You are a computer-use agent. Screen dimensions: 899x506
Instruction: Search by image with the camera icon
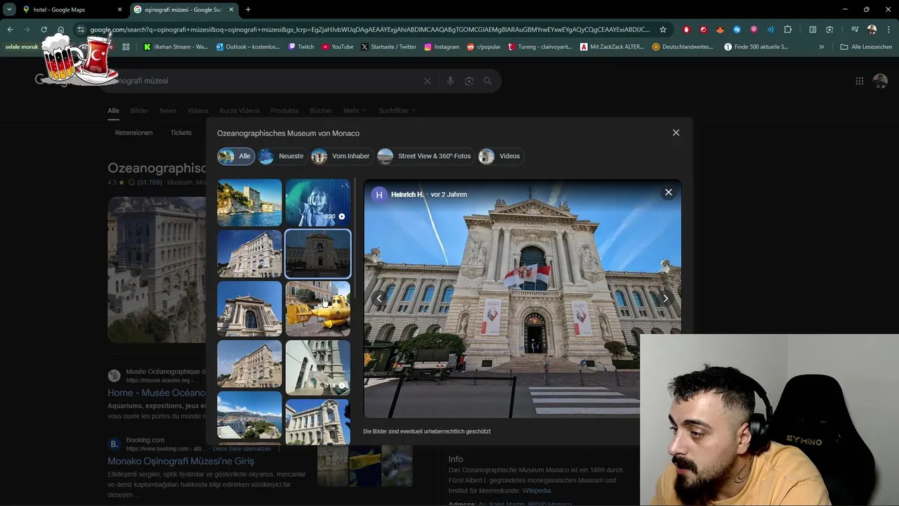coord(469,81)
